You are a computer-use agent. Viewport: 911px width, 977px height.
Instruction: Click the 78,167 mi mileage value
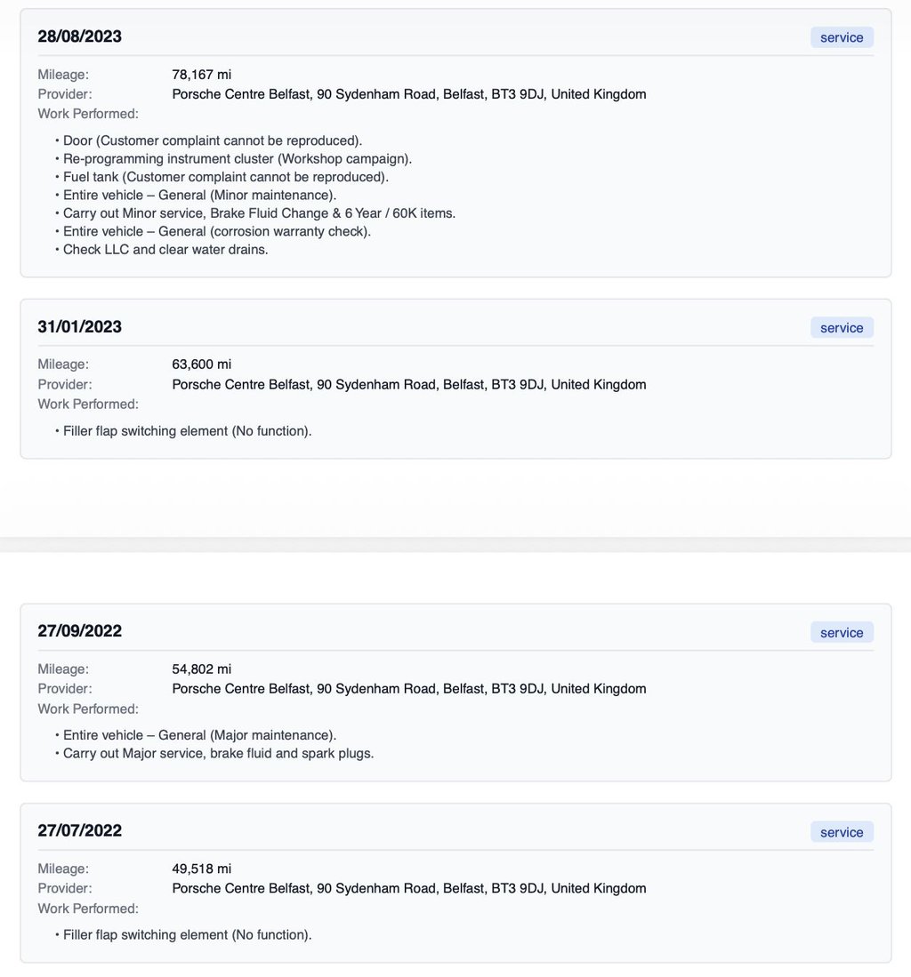[201, 75]
